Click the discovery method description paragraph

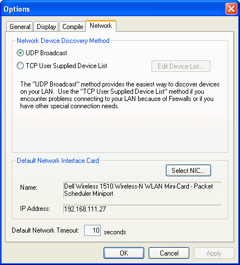point(120,95)
